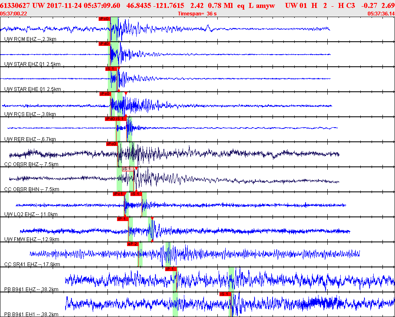Click the iPc0 pick flag on UW RCS trace
Image resolution: width=395 pixels, height=317 pixels.
[105, 94]
